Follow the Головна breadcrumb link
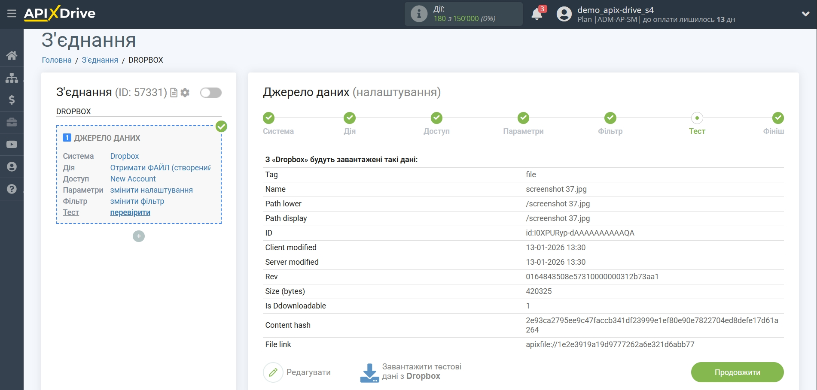The width and height of the screenshot is (817, 390). tap(56, 60)
